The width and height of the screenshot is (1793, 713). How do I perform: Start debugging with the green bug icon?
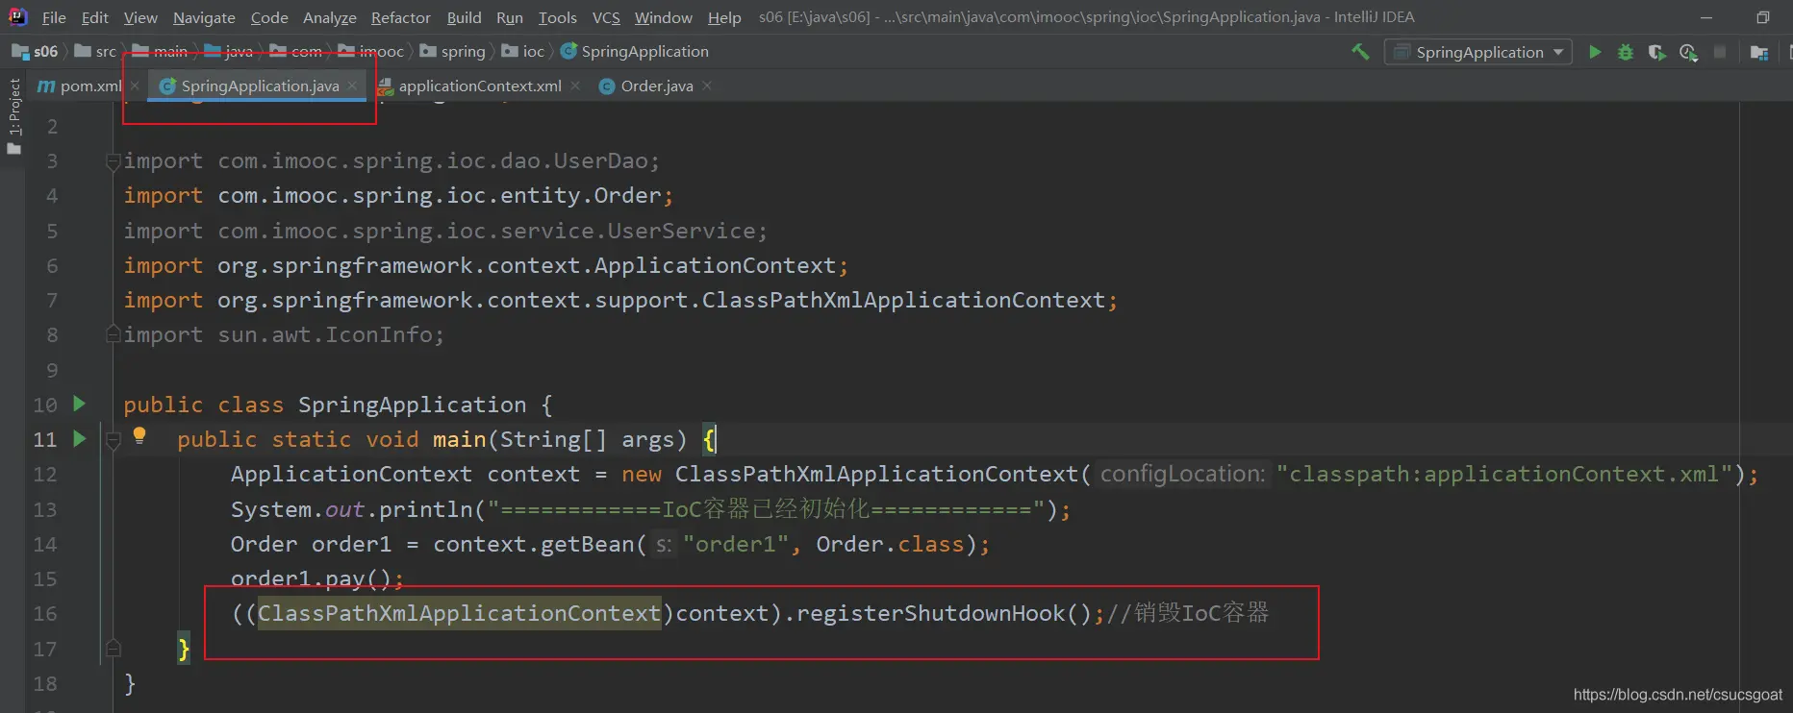click(x=1626, y=52)
